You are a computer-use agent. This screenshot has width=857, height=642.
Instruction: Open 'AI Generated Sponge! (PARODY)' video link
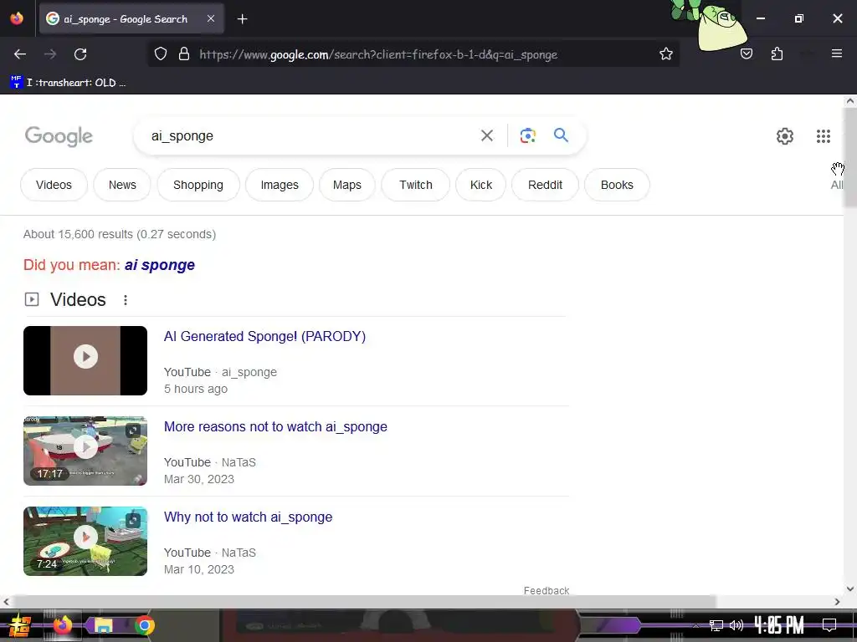(264, 336)
